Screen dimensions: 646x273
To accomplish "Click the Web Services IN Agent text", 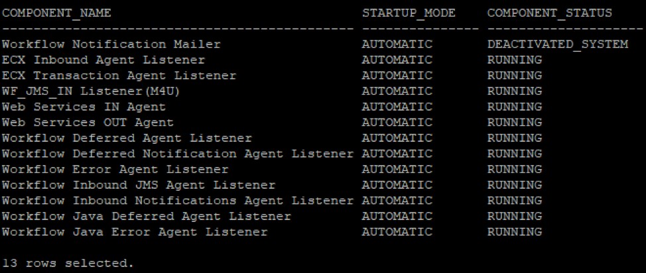I will click(x=84, y=107).
